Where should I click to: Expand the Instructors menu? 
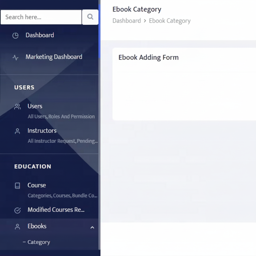(x=42, y=131)
